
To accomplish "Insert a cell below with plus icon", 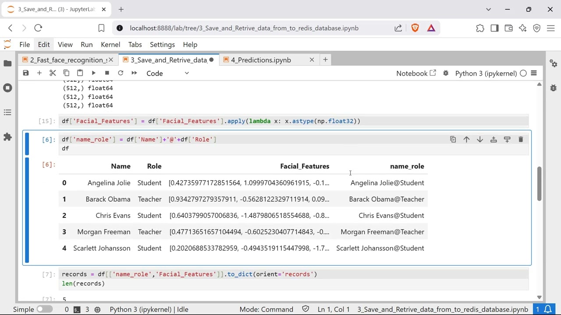I will (x=39, y=73).
